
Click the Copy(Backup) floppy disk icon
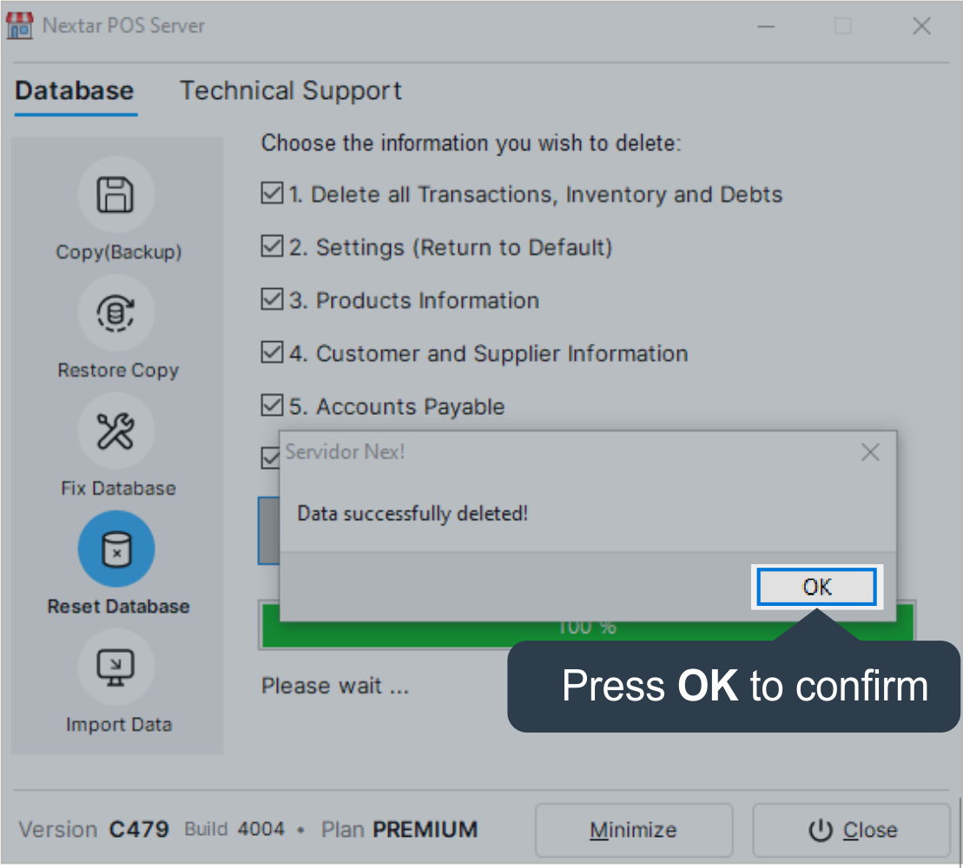coord(116,194)
